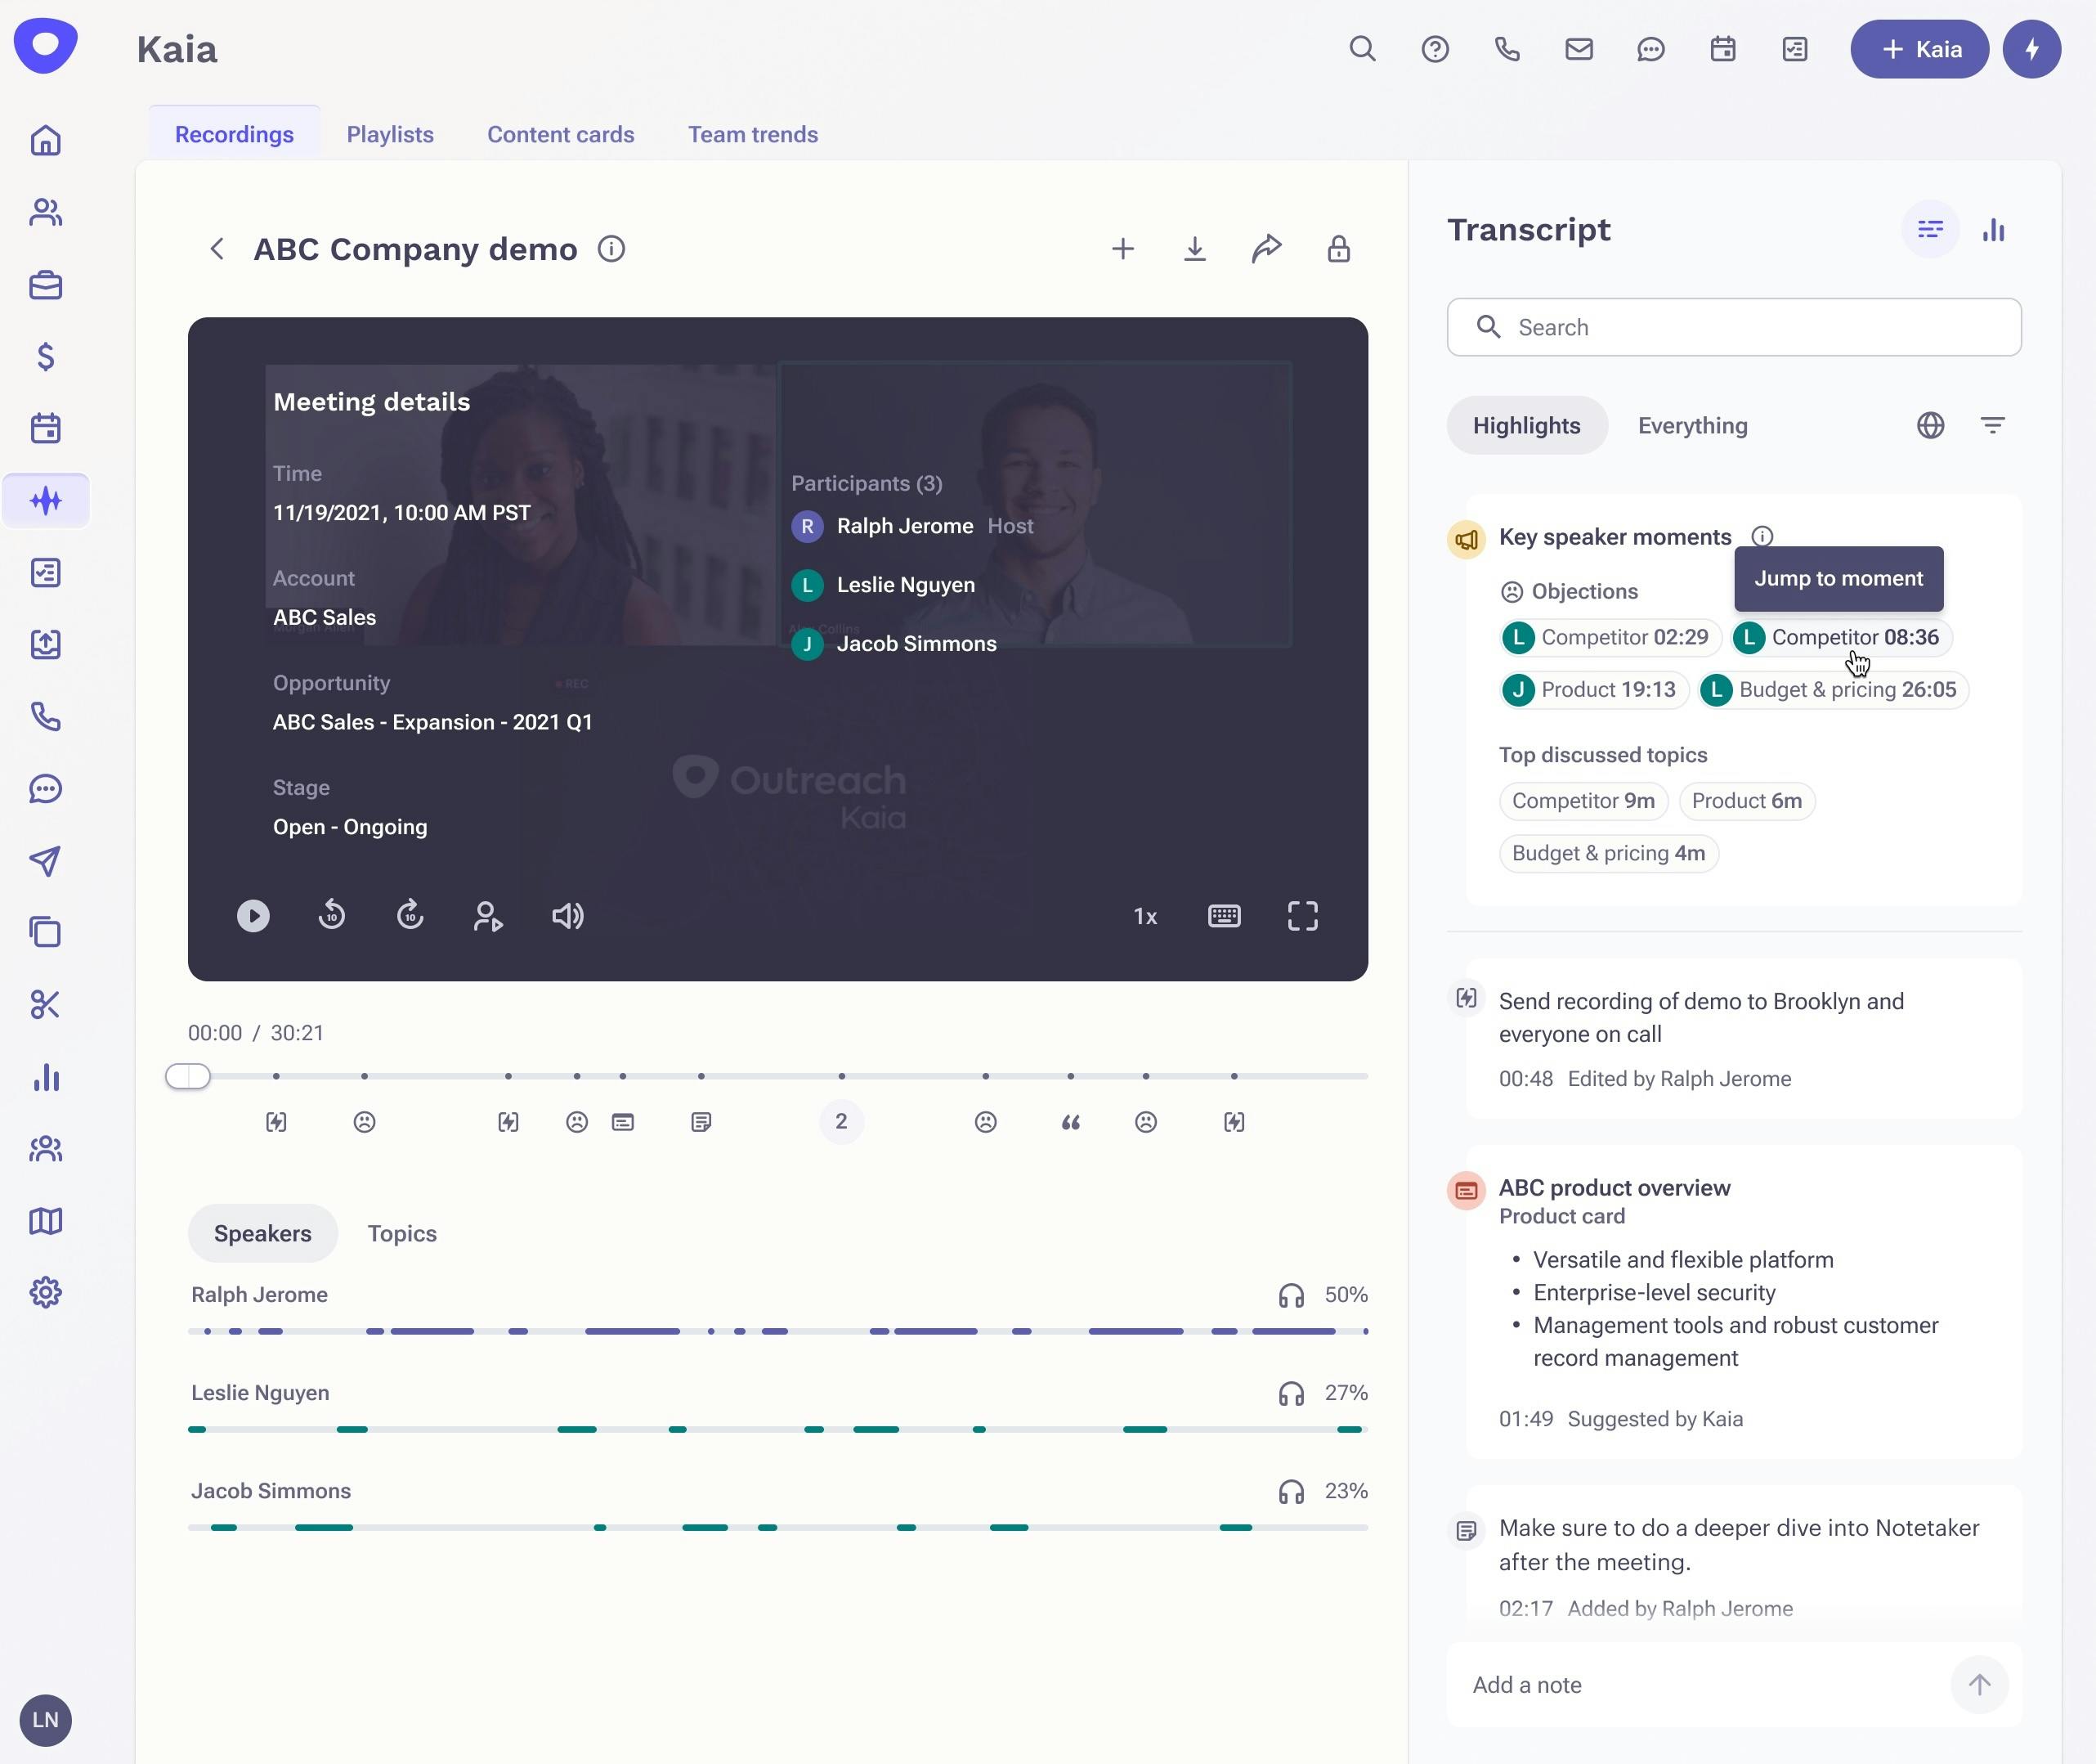Toggle the Highlights transcript view
This screenshot has height=1764, width=2096.
[x=1525, y=425]
